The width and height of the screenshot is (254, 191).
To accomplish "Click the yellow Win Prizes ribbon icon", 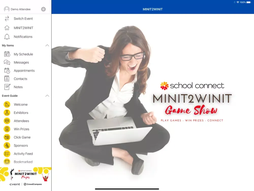I will [7, 129].
